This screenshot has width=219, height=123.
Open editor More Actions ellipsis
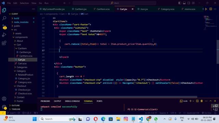point(215,9)
